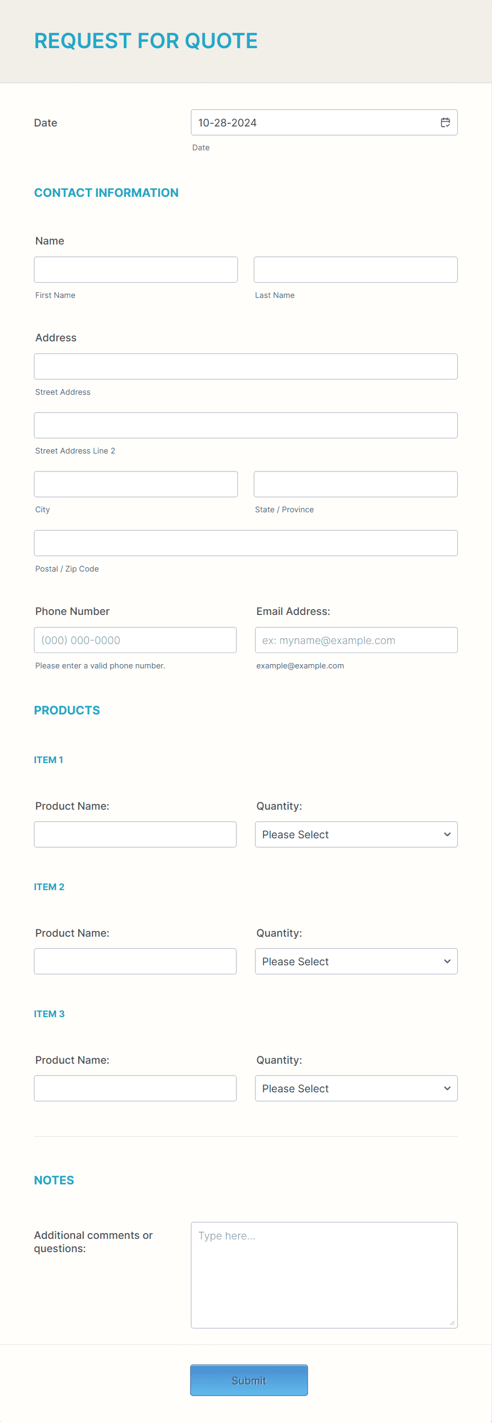Open the calendar date picker icon
This screenshot has width=492, height=1422.
point(445,122)
